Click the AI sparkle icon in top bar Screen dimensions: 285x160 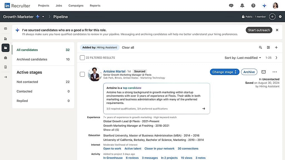[x=264, y=6]
